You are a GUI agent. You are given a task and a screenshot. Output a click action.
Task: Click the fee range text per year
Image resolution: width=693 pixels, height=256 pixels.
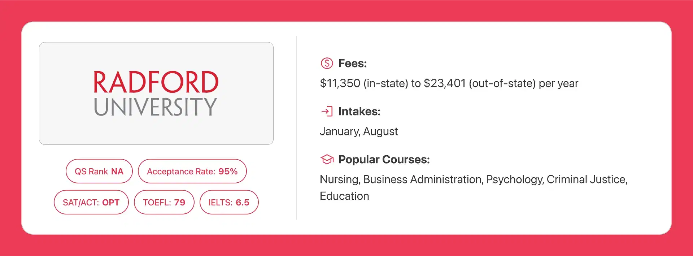tap(449, 83)
